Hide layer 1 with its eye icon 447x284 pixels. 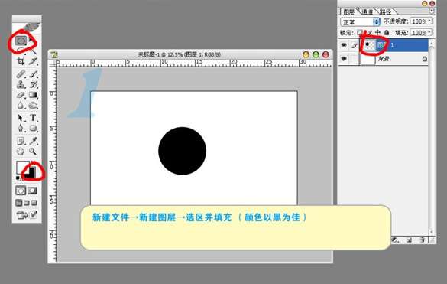coord(344,45)
